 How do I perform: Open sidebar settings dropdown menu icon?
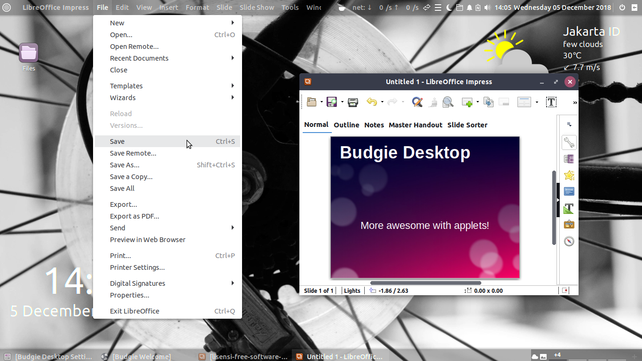coord(569,125)
